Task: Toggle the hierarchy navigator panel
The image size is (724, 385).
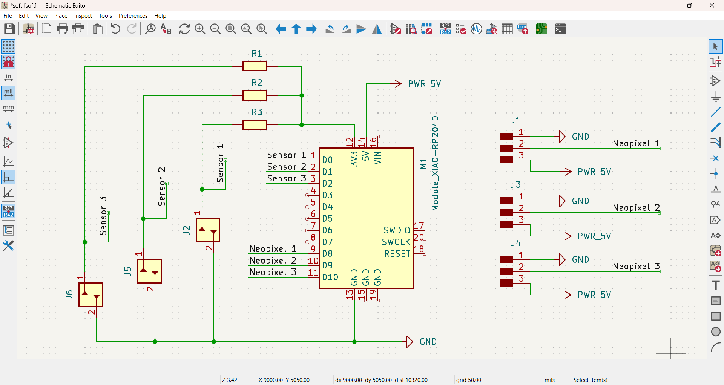Action: coord(8,230)
